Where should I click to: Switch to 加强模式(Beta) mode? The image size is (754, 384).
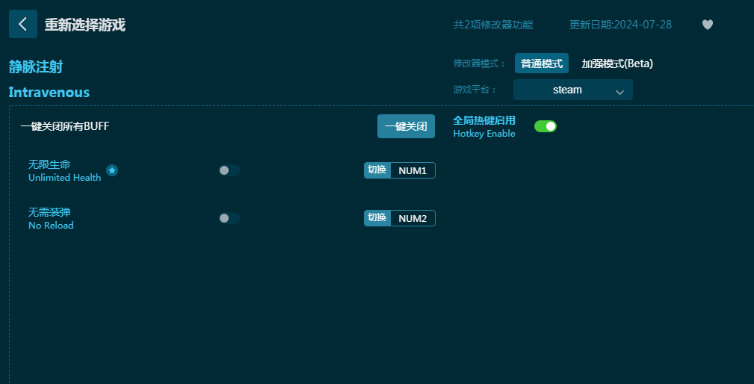tap(617, 64)
